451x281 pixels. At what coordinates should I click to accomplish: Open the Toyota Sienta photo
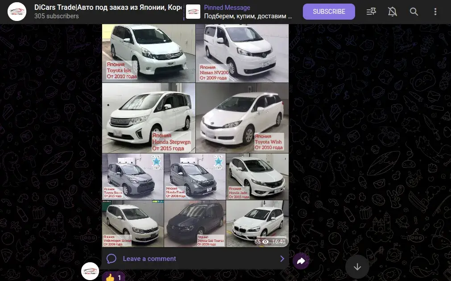tap(133, 177)
